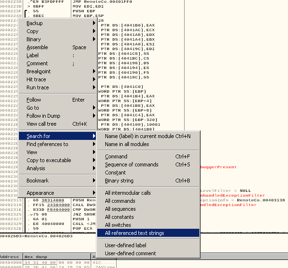Open the Breakpoint submenu
This screenshot has height=268, width=288.
[x=38, y=71]
